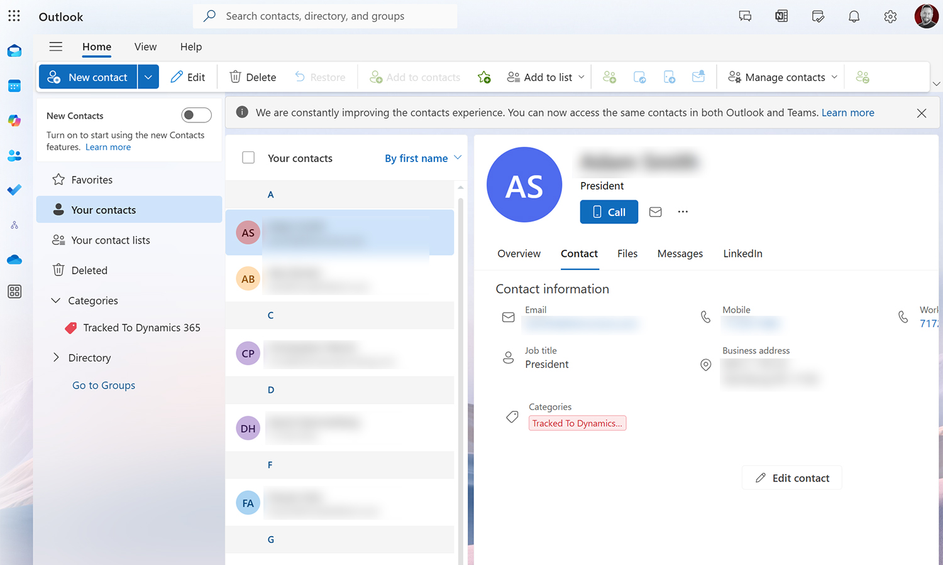The width and height of the screenshot is (943, 565).
Task: Click Add to favorites star icon
Action: click(484, 77)
